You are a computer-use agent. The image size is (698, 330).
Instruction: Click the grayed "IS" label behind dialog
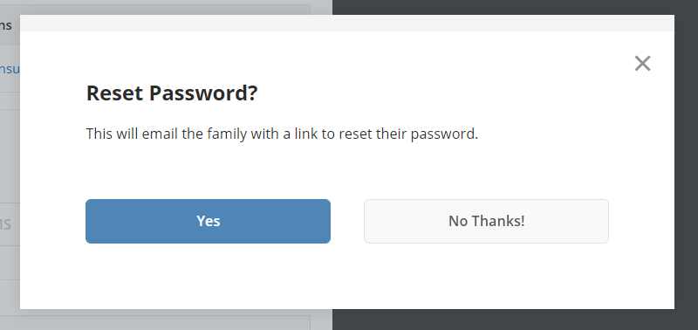point(5,224)
